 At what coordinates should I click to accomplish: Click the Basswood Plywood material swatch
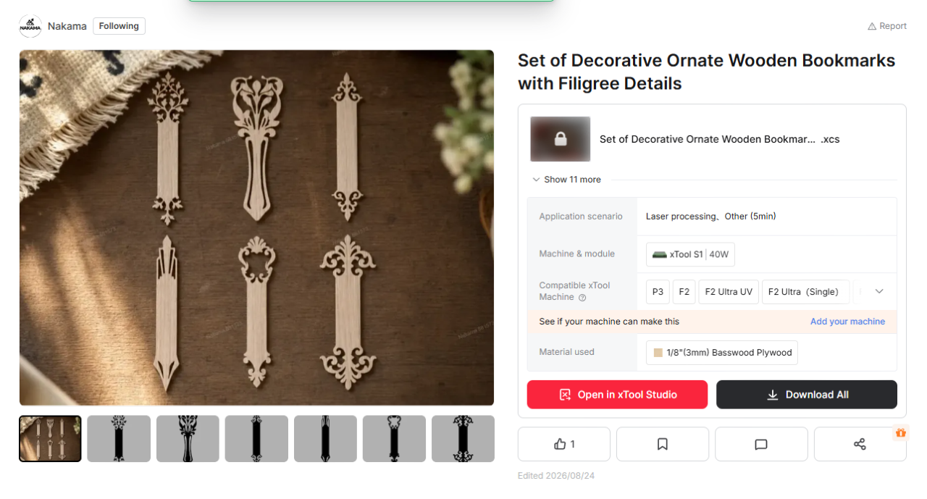(x=658, y=353)
